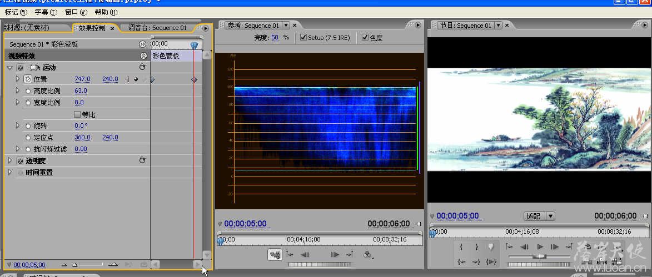This screenshot has height=277, width=652.
Task: Open the 适配 zoom level dropdown
Action: tap(539, 216)
